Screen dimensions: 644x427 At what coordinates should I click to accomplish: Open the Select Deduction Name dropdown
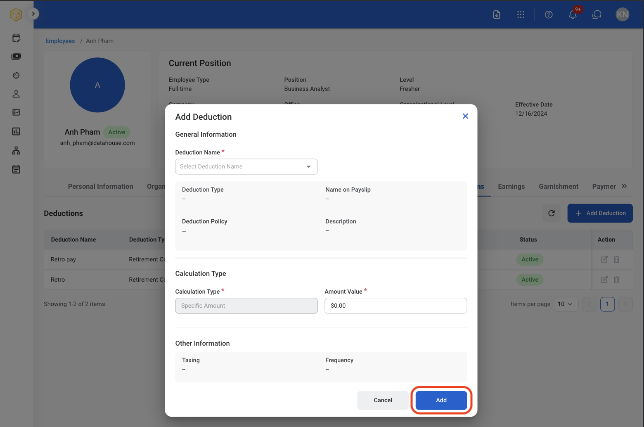coord(246,166)
